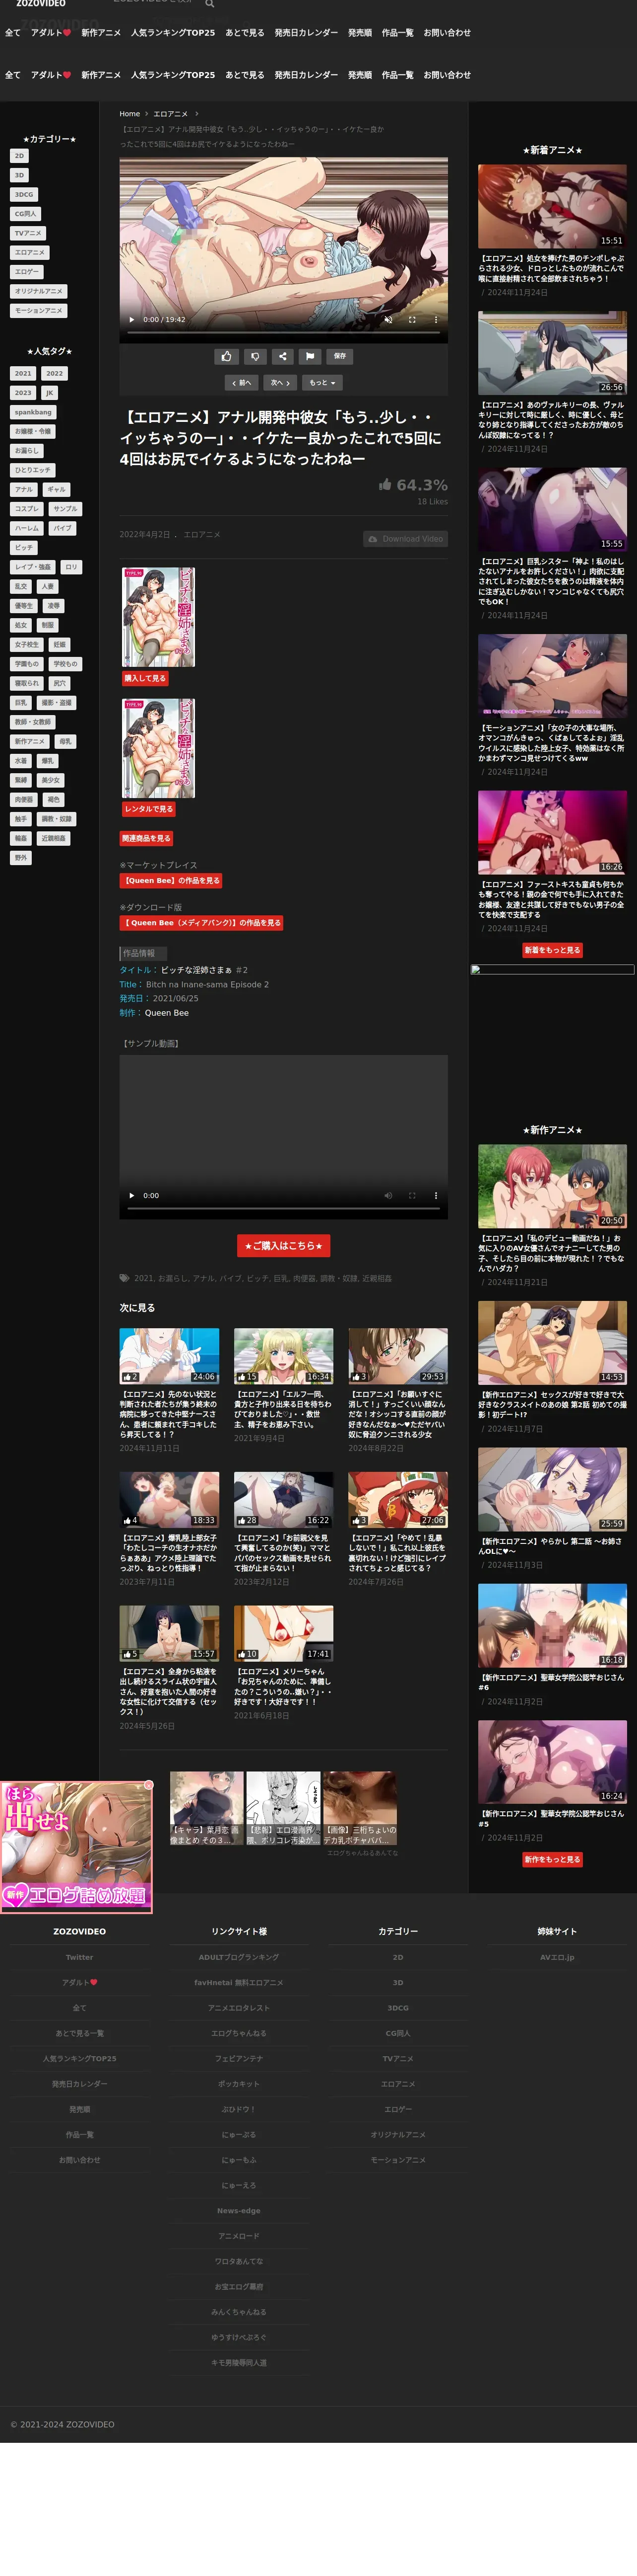Click the 2022 tag in popular tags
This screenshot has height=2576, width=637.
click(x=55, y=374)
